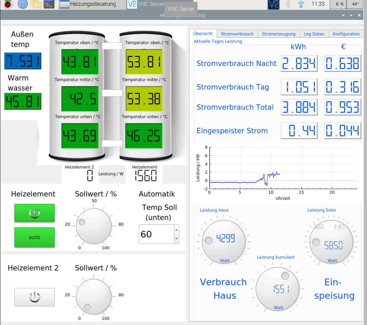Click the Bluetooth icon in system tray
Screen dimensions: 367x325
pyautogui.click(x=288, y=4)
